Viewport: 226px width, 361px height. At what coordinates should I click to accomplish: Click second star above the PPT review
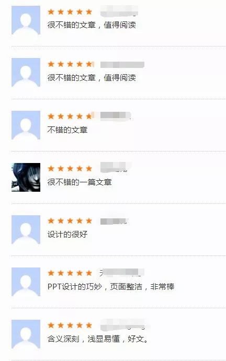[60, 273]
